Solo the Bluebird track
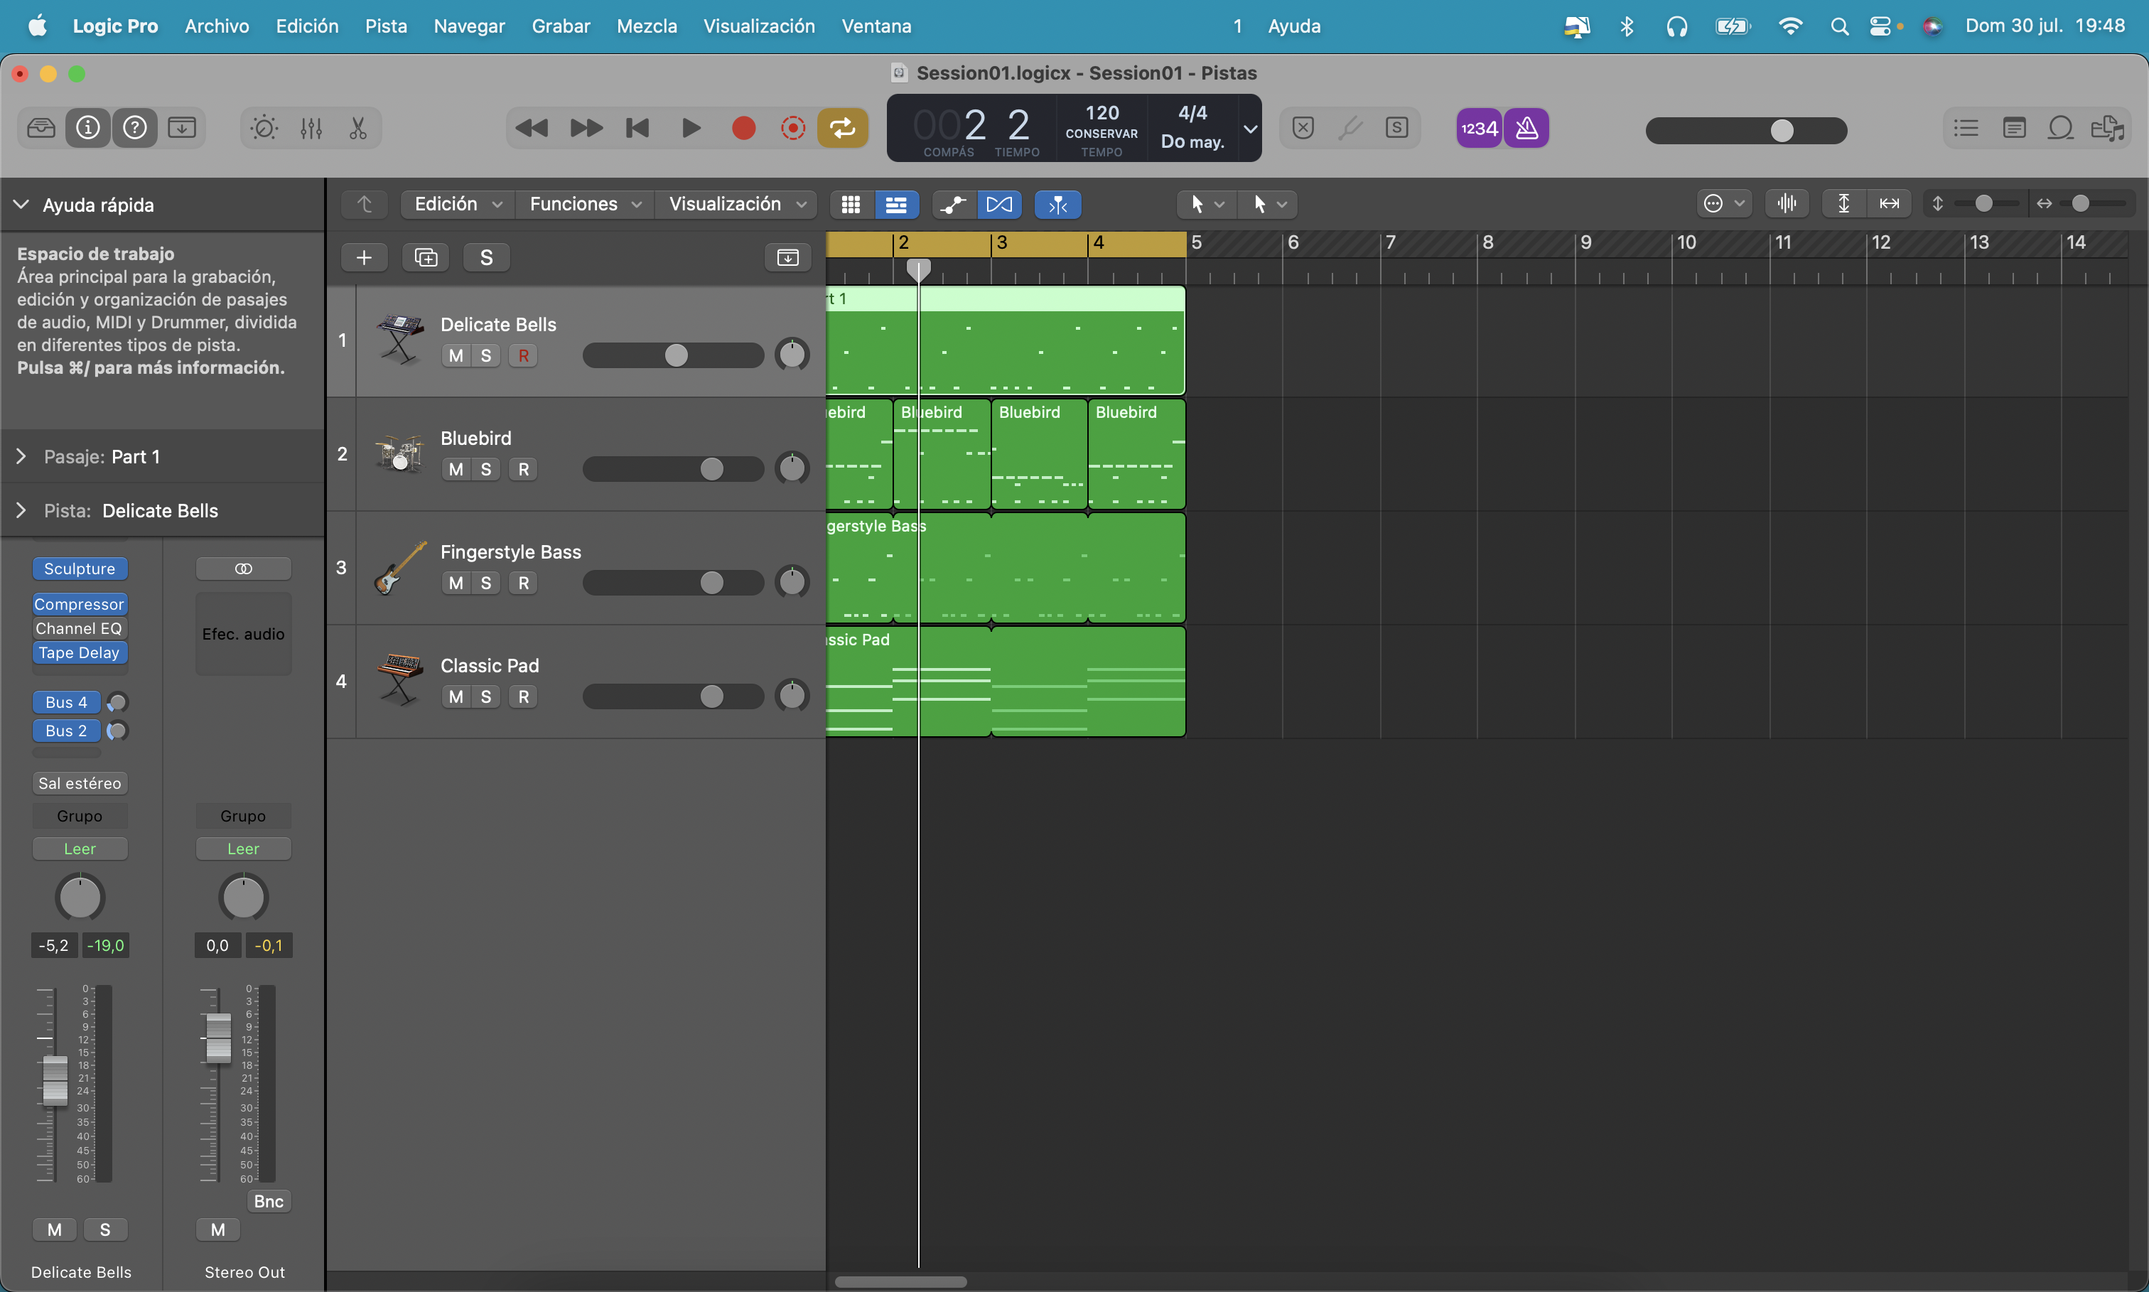 [485, 469]
